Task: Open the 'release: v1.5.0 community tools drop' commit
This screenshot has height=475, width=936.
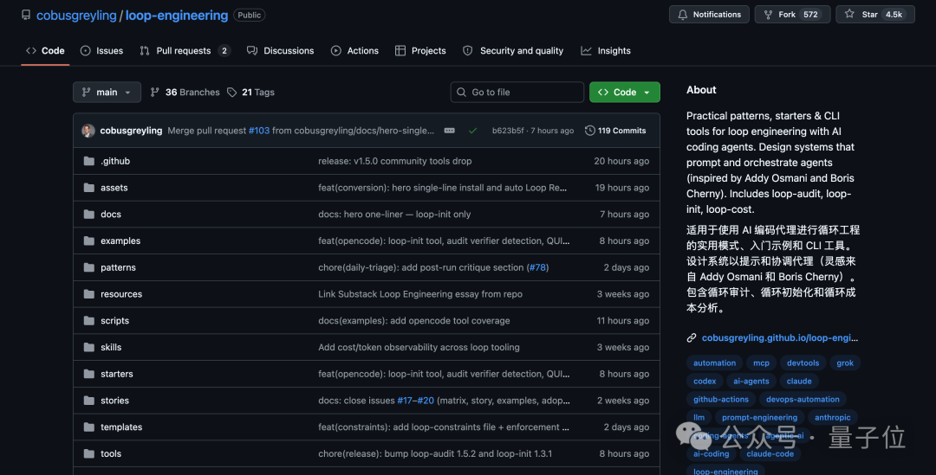Action: click(x=394, y=161)
